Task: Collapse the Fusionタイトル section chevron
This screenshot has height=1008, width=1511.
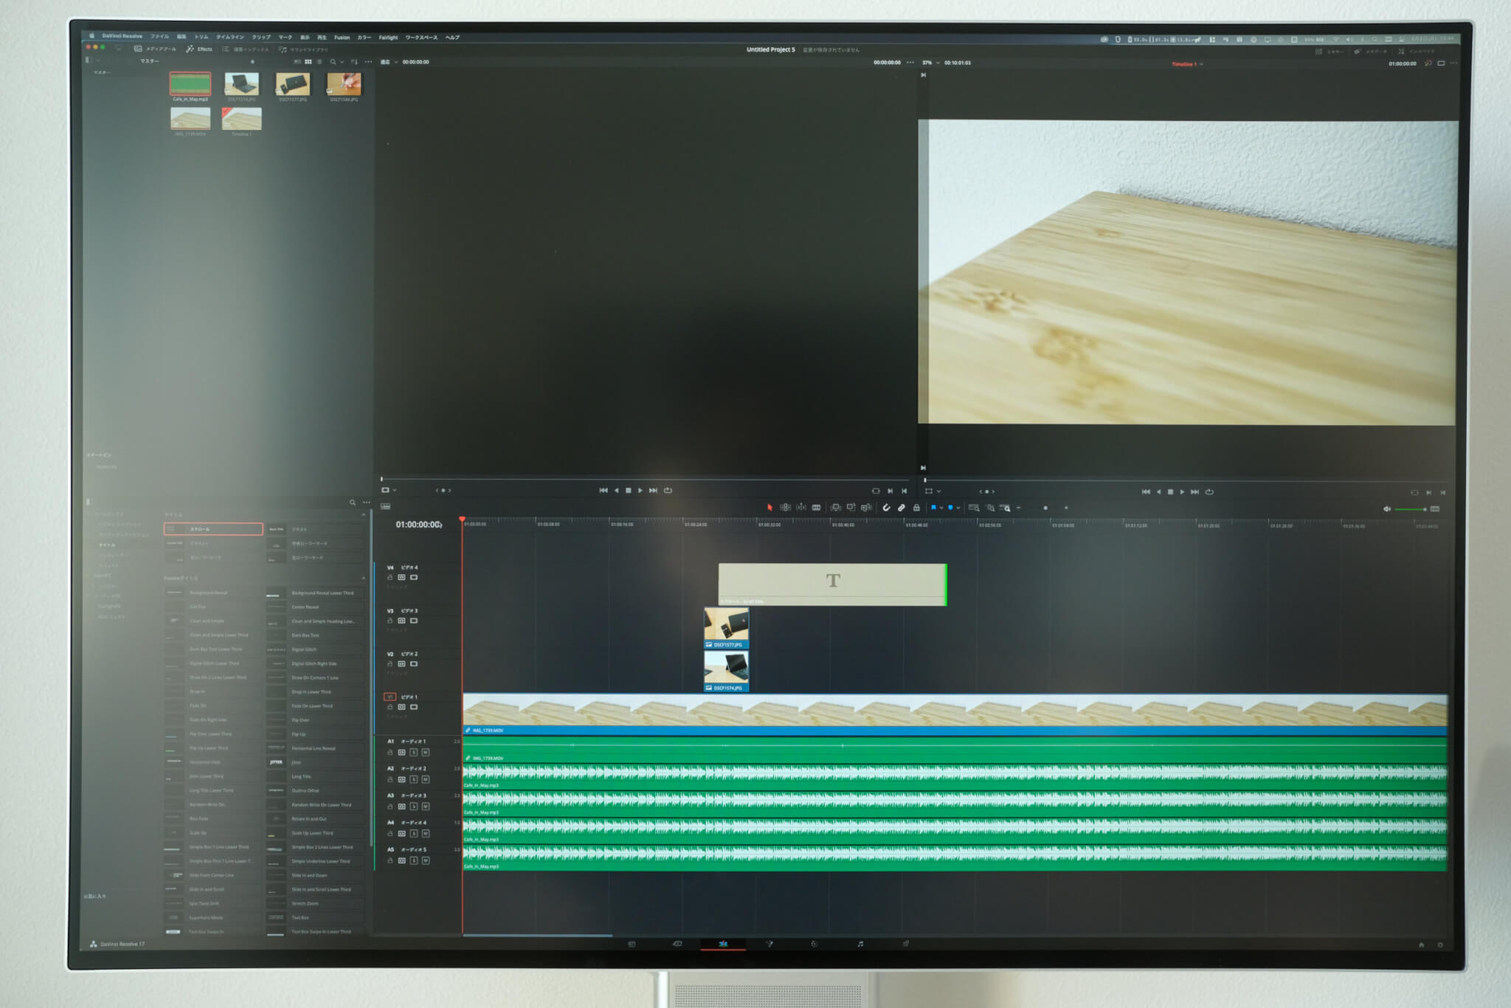Action: pos(363,578)
